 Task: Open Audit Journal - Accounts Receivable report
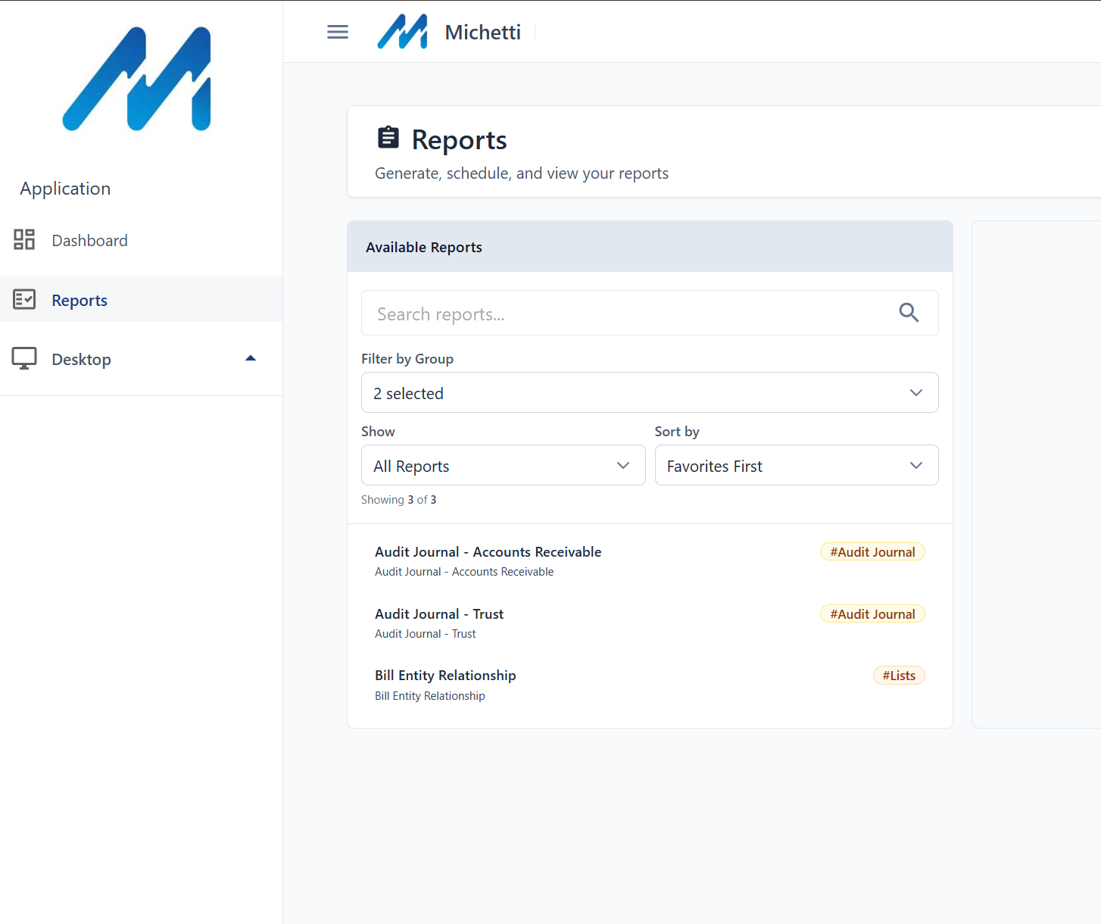pyautogui.click(x=488, y=552)
